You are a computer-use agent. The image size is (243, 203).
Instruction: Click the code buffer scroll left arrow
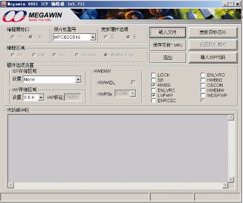point(11,185)
